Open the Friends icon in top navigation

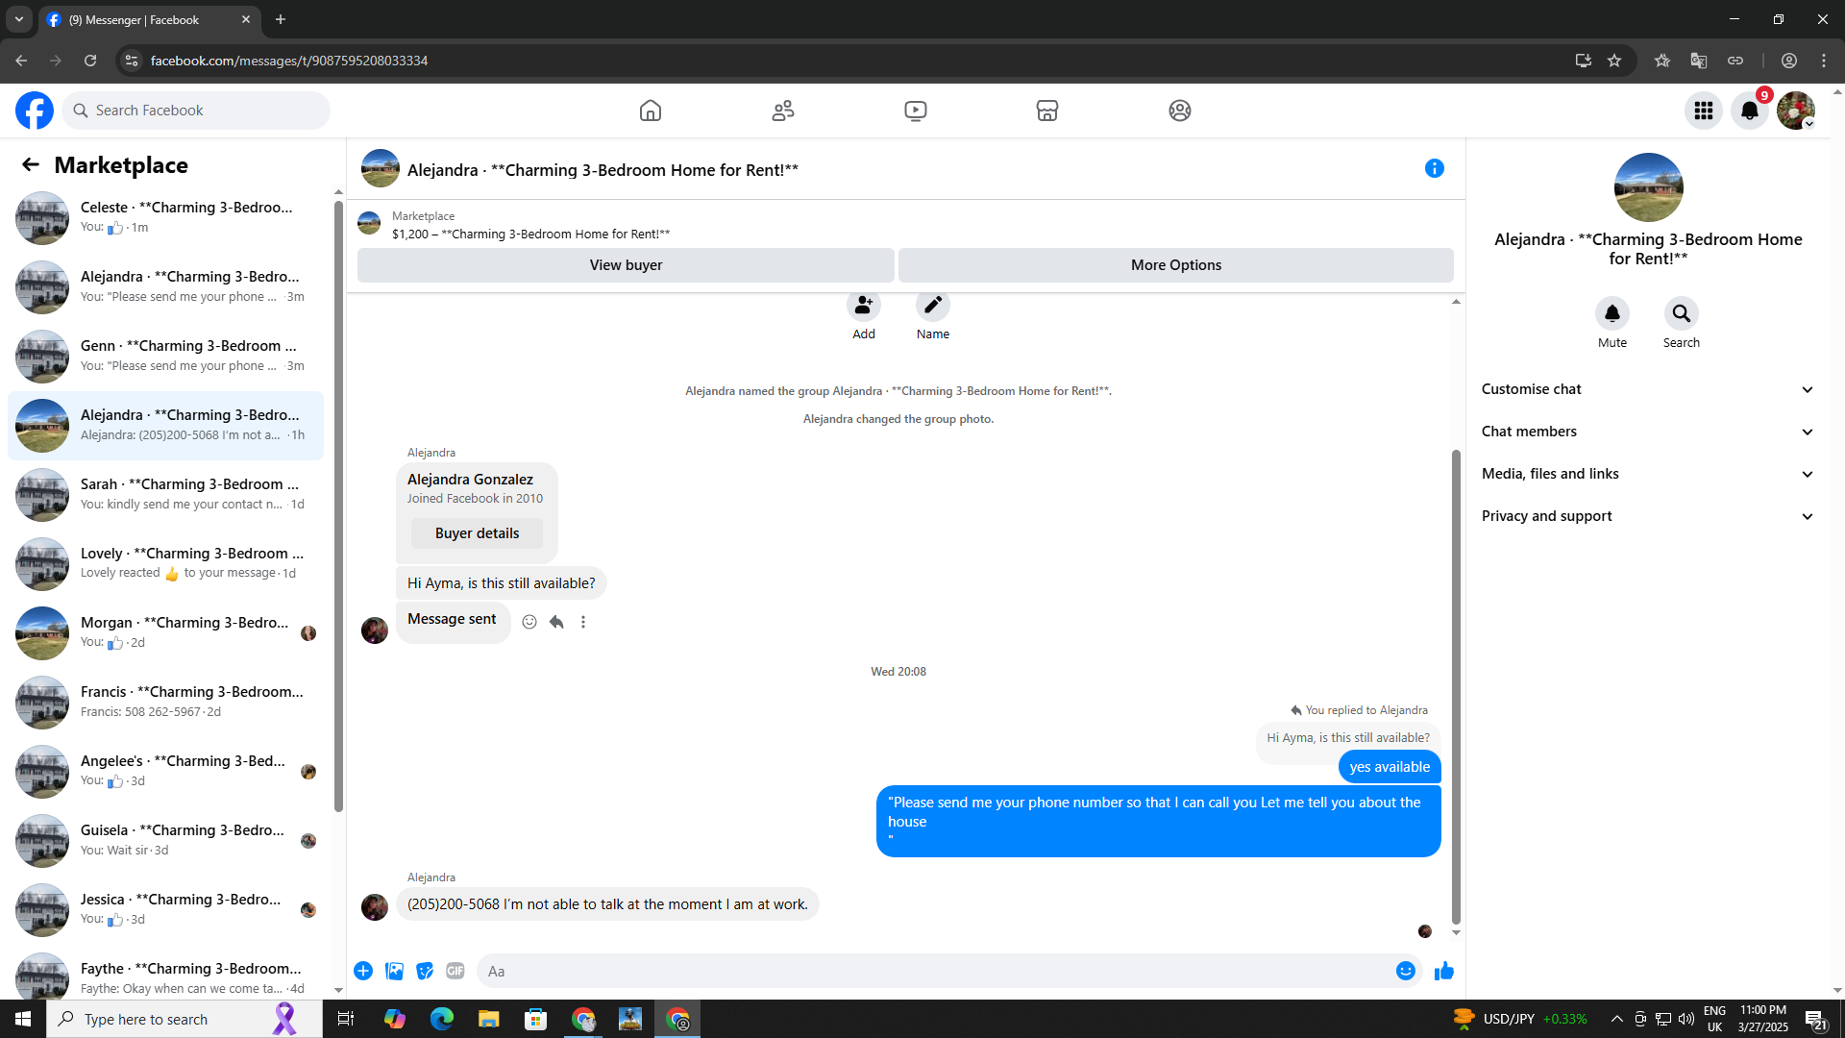coord(783,111)
